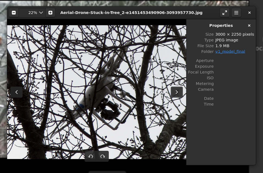
Task: Select the JPEG image type value
Action: [227, 40]
